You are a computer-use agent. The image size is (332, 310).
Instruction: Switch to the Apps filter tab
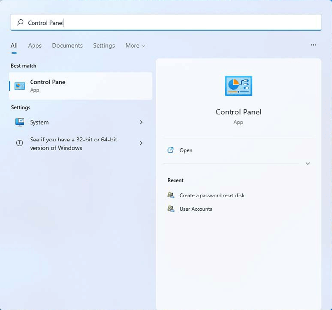tap(34, 45)
